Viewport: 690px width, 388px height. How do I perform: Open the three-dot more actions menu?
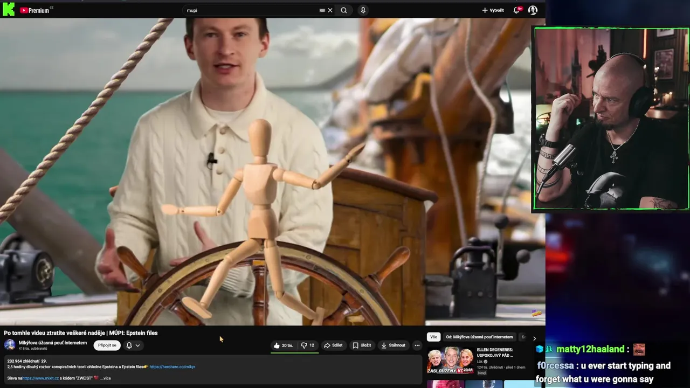[417, 345]
